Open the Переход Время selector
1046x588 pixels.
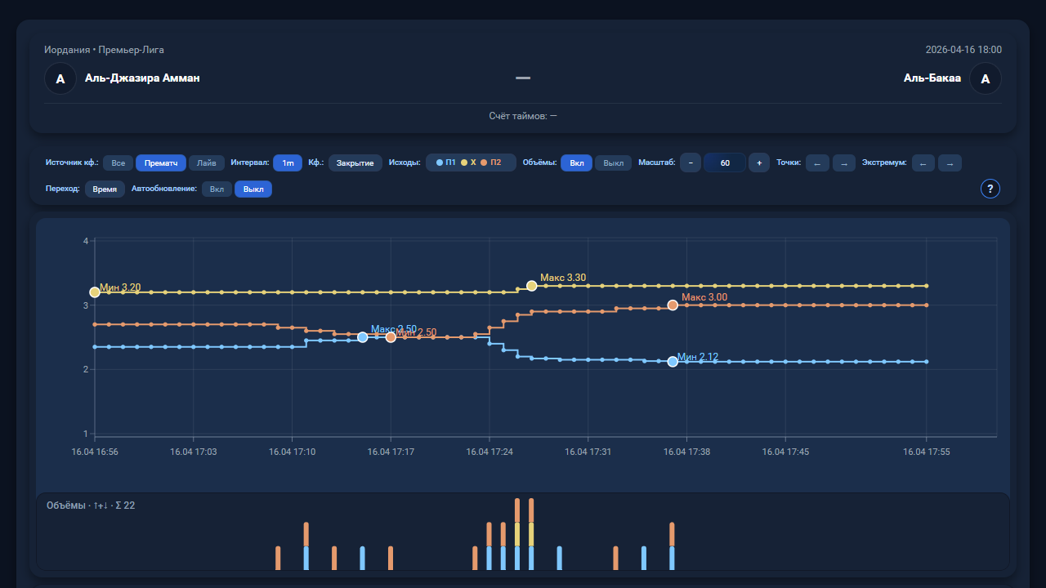[105, 189]
